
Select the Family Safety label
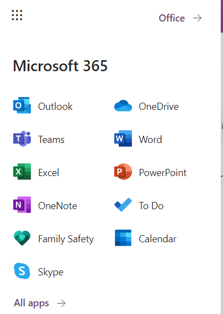[x=66, y=239]
